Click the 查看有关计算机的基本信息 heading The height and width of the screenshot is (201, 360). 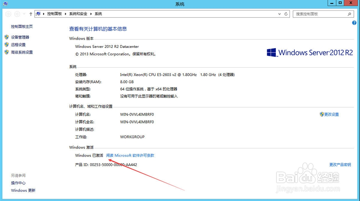(x=98, y=29)
